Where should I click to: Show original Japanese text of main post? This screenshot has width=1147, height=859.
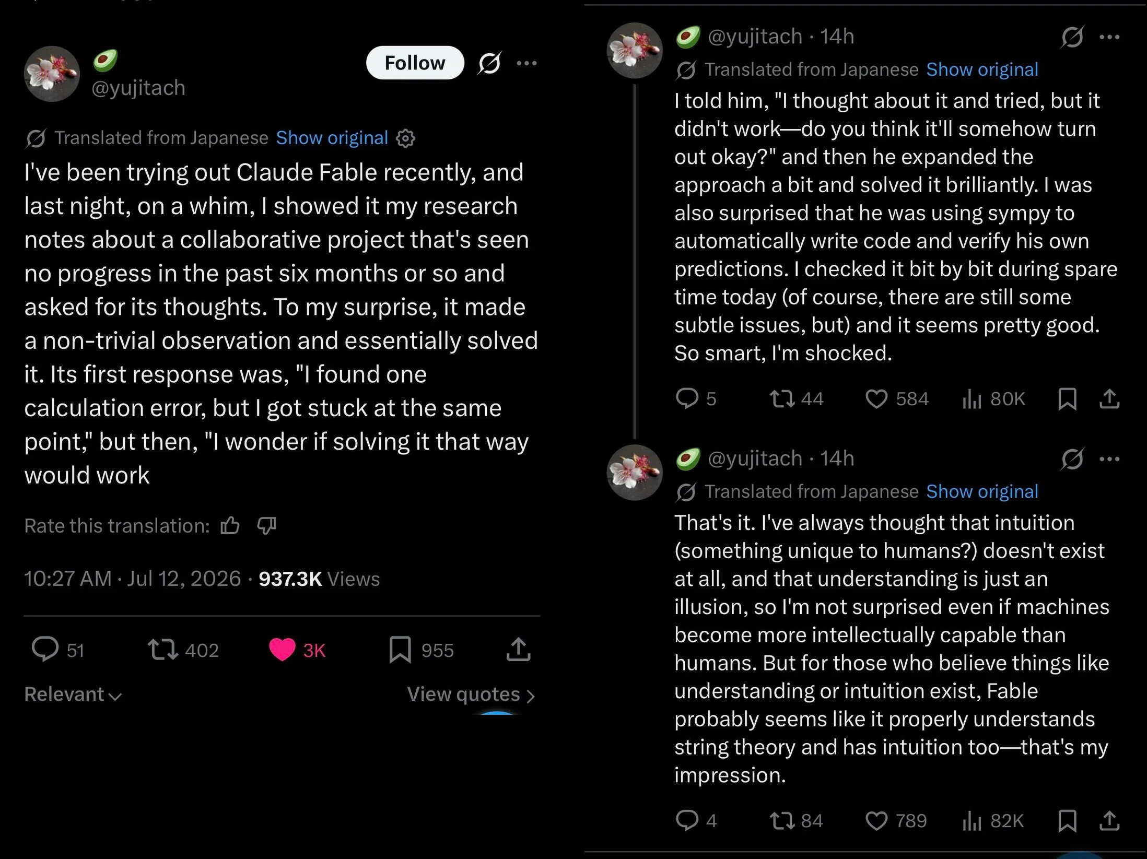click(332, 138)
